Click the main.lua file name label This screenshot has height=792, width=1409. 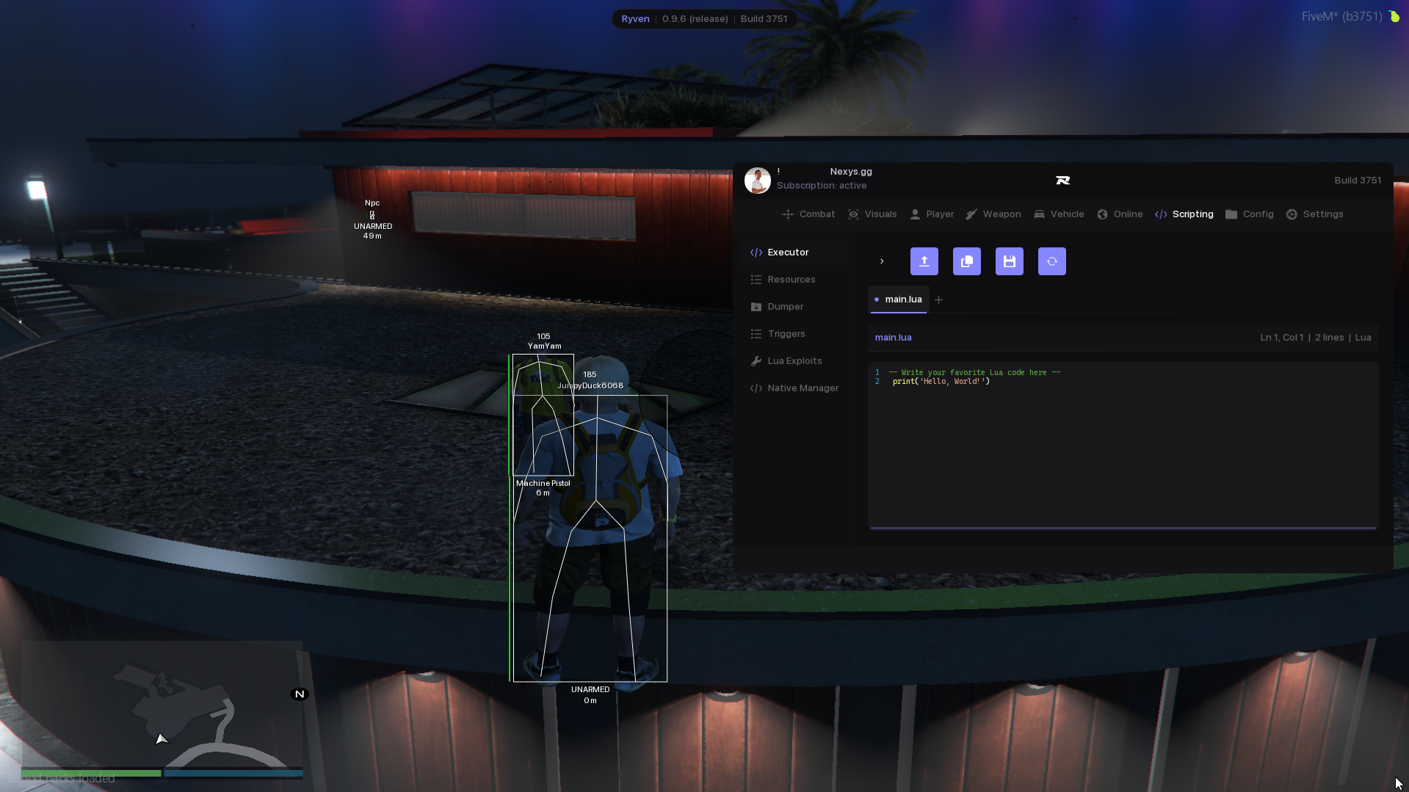893,338
